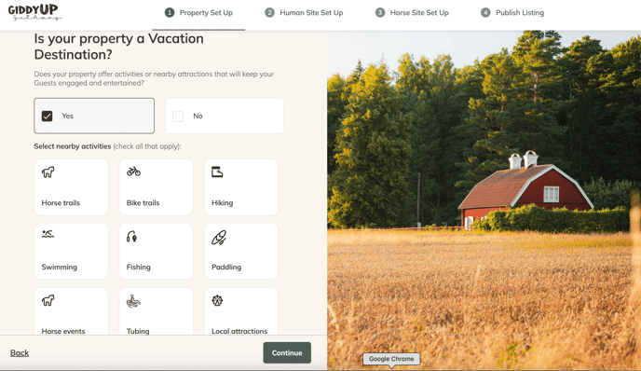
Task: Select the Paddling label
Action: (226, 268)
